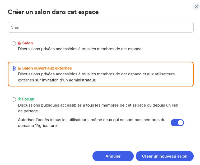
Task: Click the green Forum label
Action: (28, 99)
